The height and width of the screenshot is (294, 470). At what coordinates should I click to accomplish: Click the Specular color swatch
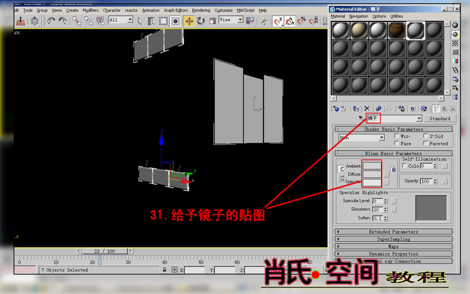372,182
